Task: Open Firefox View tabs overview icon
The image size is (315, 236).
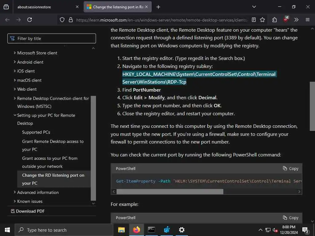Action: pyautogui.click(x=6, y=7)
